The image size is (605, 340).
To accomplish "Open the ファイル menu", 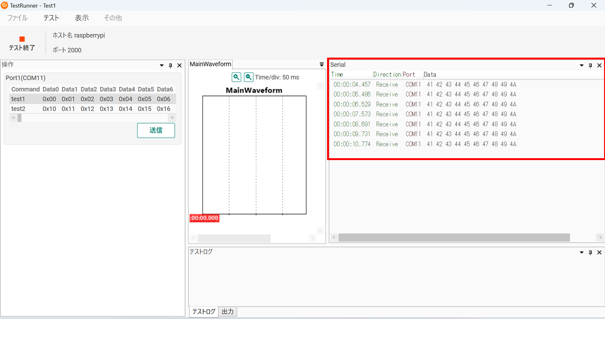I will pos(17,18).
